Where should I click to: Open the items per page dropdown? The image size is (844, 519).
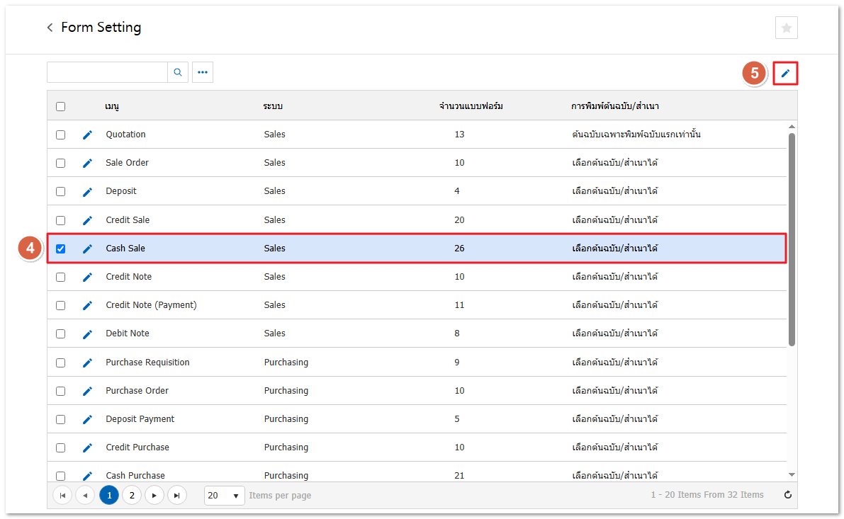tap(225, 496)
